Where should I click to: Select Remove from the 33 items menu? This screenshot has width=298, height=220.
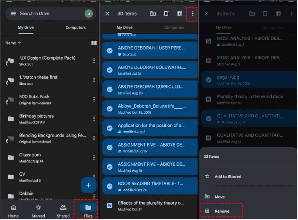tap(222, 211)
